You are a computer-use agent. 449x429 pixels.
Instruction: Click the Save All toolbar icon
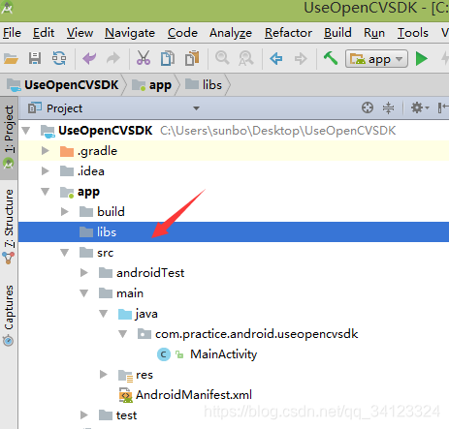[x=35, y=59]
